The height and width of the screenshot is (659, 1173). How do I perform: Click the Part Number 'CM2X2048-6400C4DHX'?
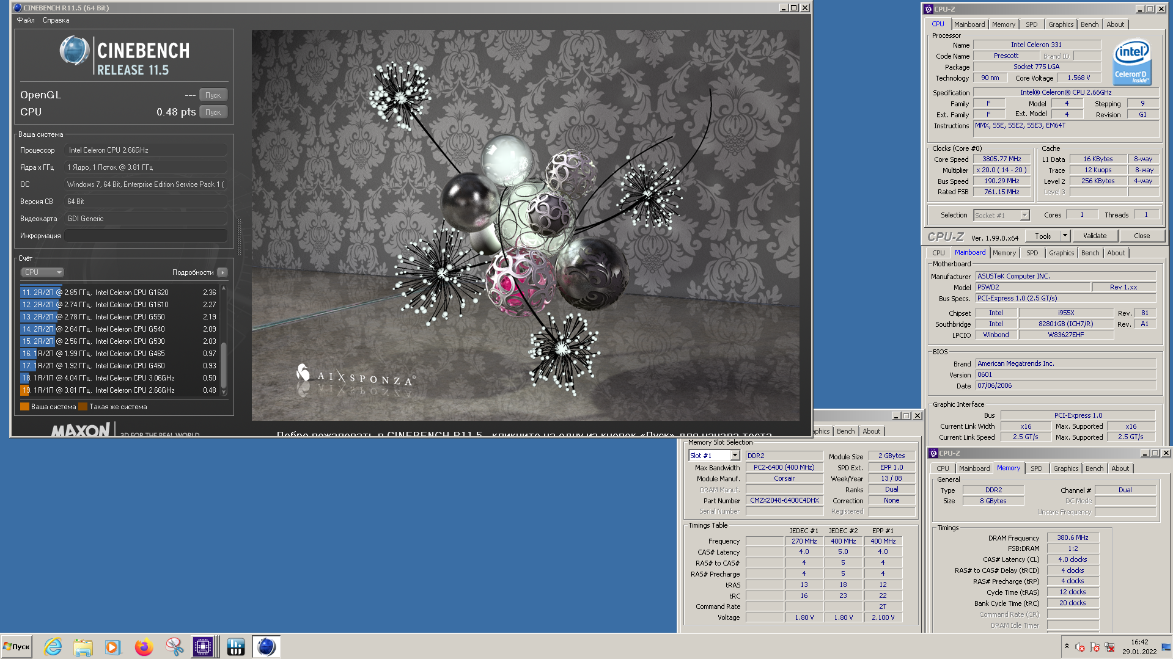point(784,501)
